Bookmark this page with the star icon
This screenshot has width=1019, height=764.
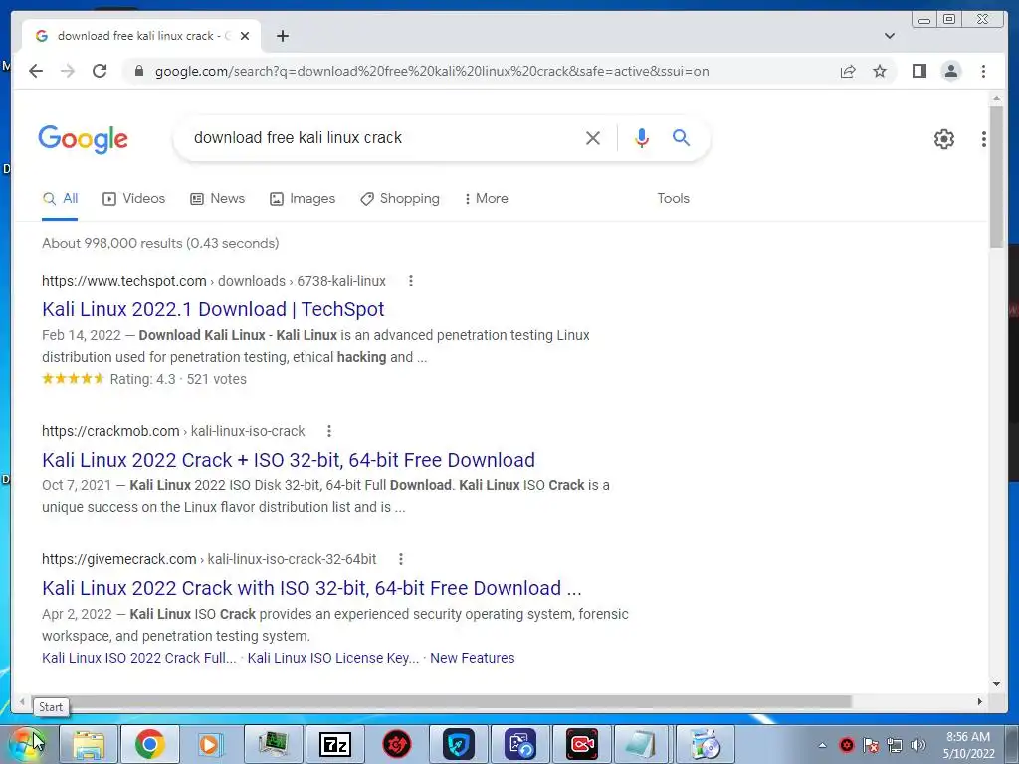tap(880, 71)
